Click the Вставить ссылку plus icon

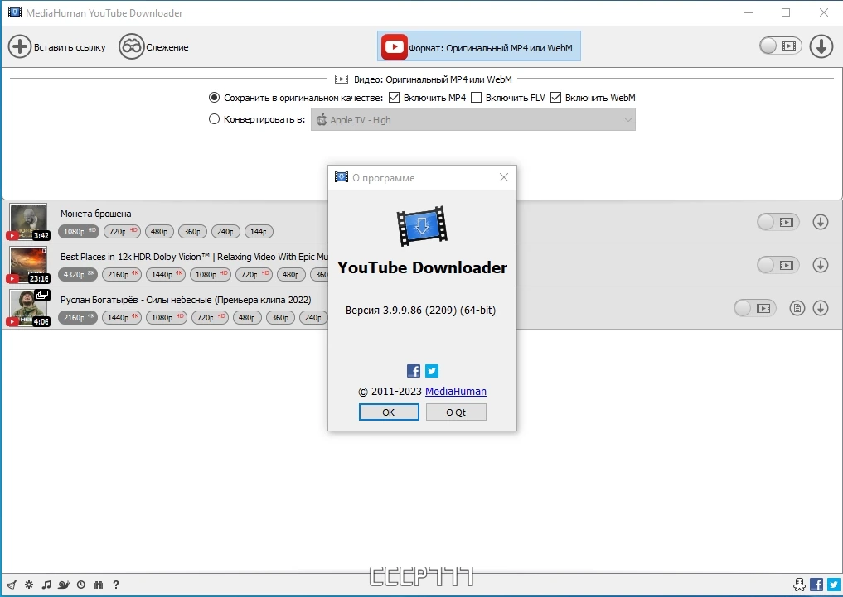(x=20, y=46)
